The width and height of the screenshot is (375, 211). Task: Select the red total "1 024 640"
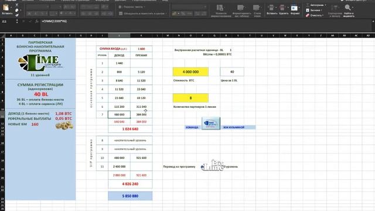click(x=130, y=129)
